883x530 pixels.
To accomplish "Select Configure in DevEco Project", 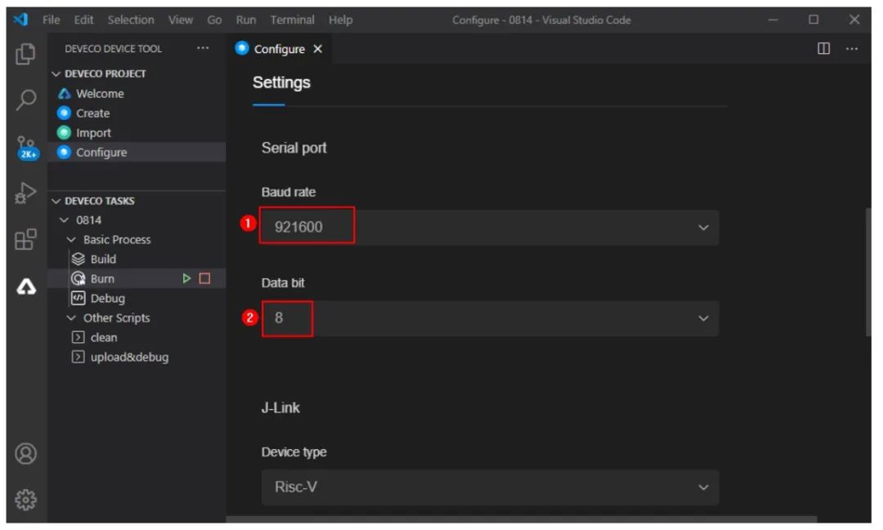I will click(101, 153).
